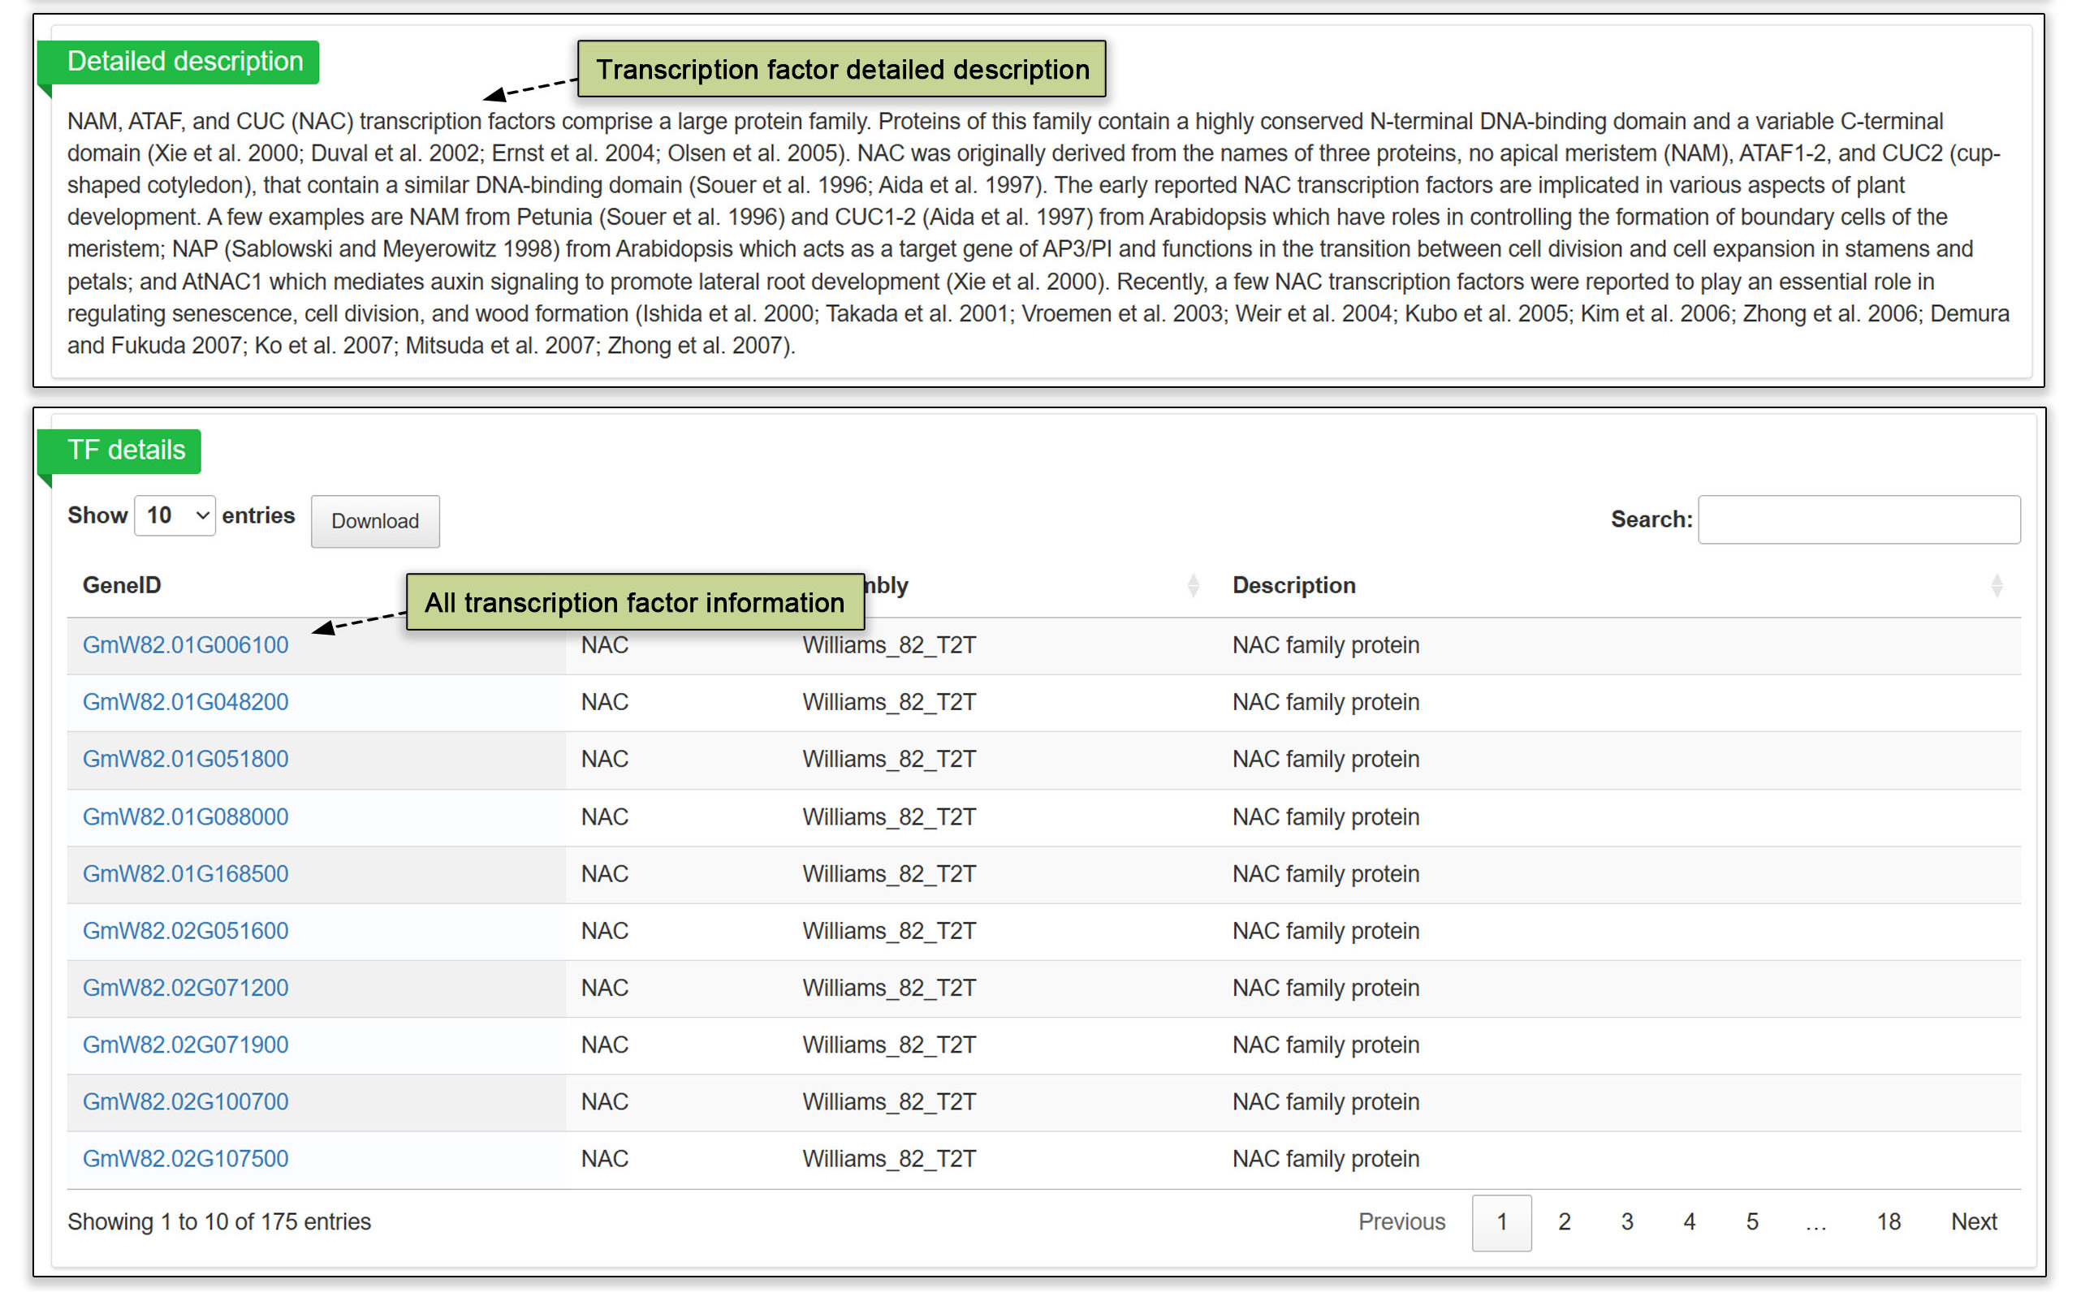2081x1292 pixels.
Task: Click the Previous page button
Action: pos(1401,1223)
